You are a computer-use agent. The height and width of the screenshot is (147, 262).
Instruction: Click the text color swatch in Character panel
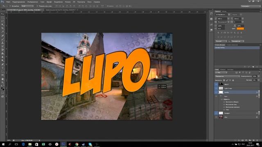240,29
